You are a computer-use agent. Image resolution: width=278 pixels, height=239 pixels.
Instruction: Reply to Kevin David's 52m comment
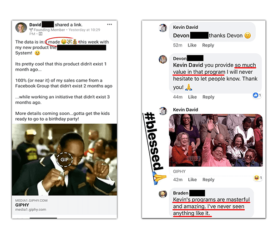point(208,45)
